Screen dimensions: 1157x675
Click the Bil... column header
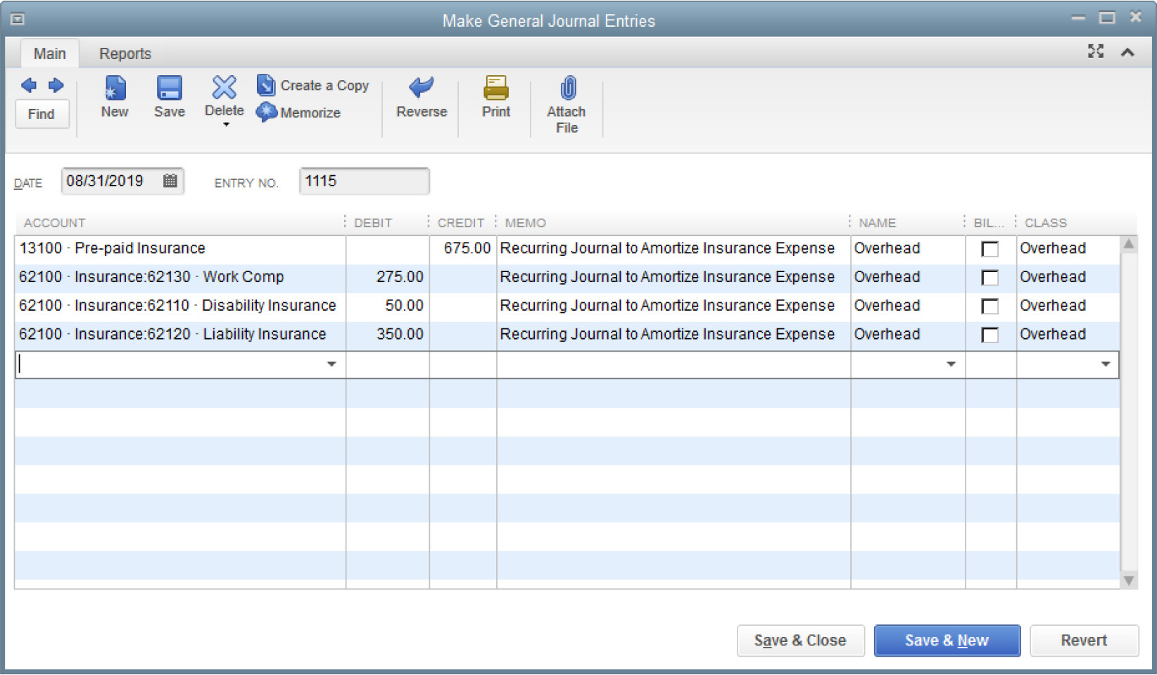click(989, 223)
